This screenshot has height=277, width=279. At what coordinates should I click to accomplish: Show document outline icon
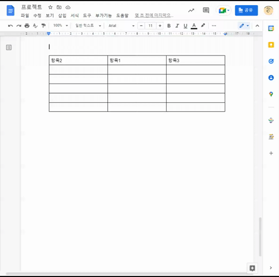click(x=9, y=47)
